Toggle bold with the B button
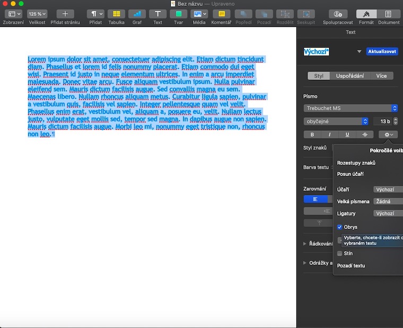This screenshot has width=403, height=328. point(312,135)
